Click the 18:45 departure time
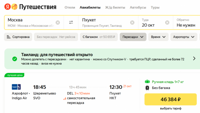The width and height of the screenshot is (200, 113). tap(40, 87)
